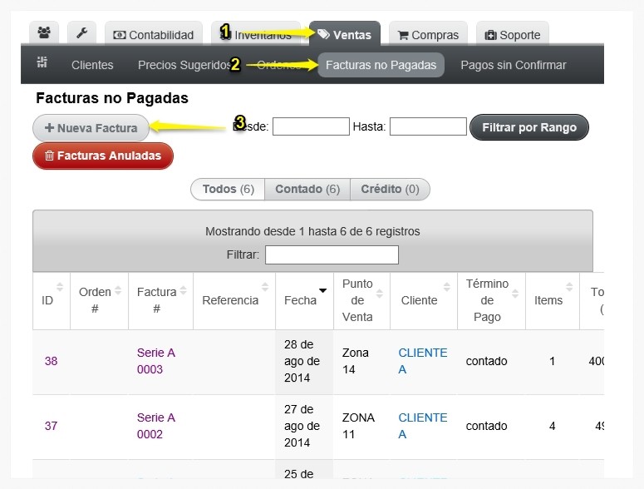Select Facturas no Pagadas submenu
Image resolution: width=644 pixels, height=489 pixels.
click(x=381, y=65)
